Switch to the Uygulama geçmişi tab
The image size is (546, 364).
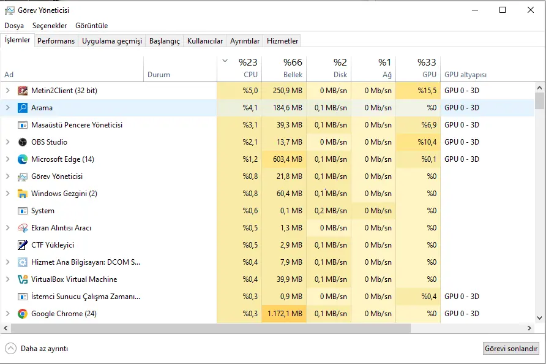(112, 41)
